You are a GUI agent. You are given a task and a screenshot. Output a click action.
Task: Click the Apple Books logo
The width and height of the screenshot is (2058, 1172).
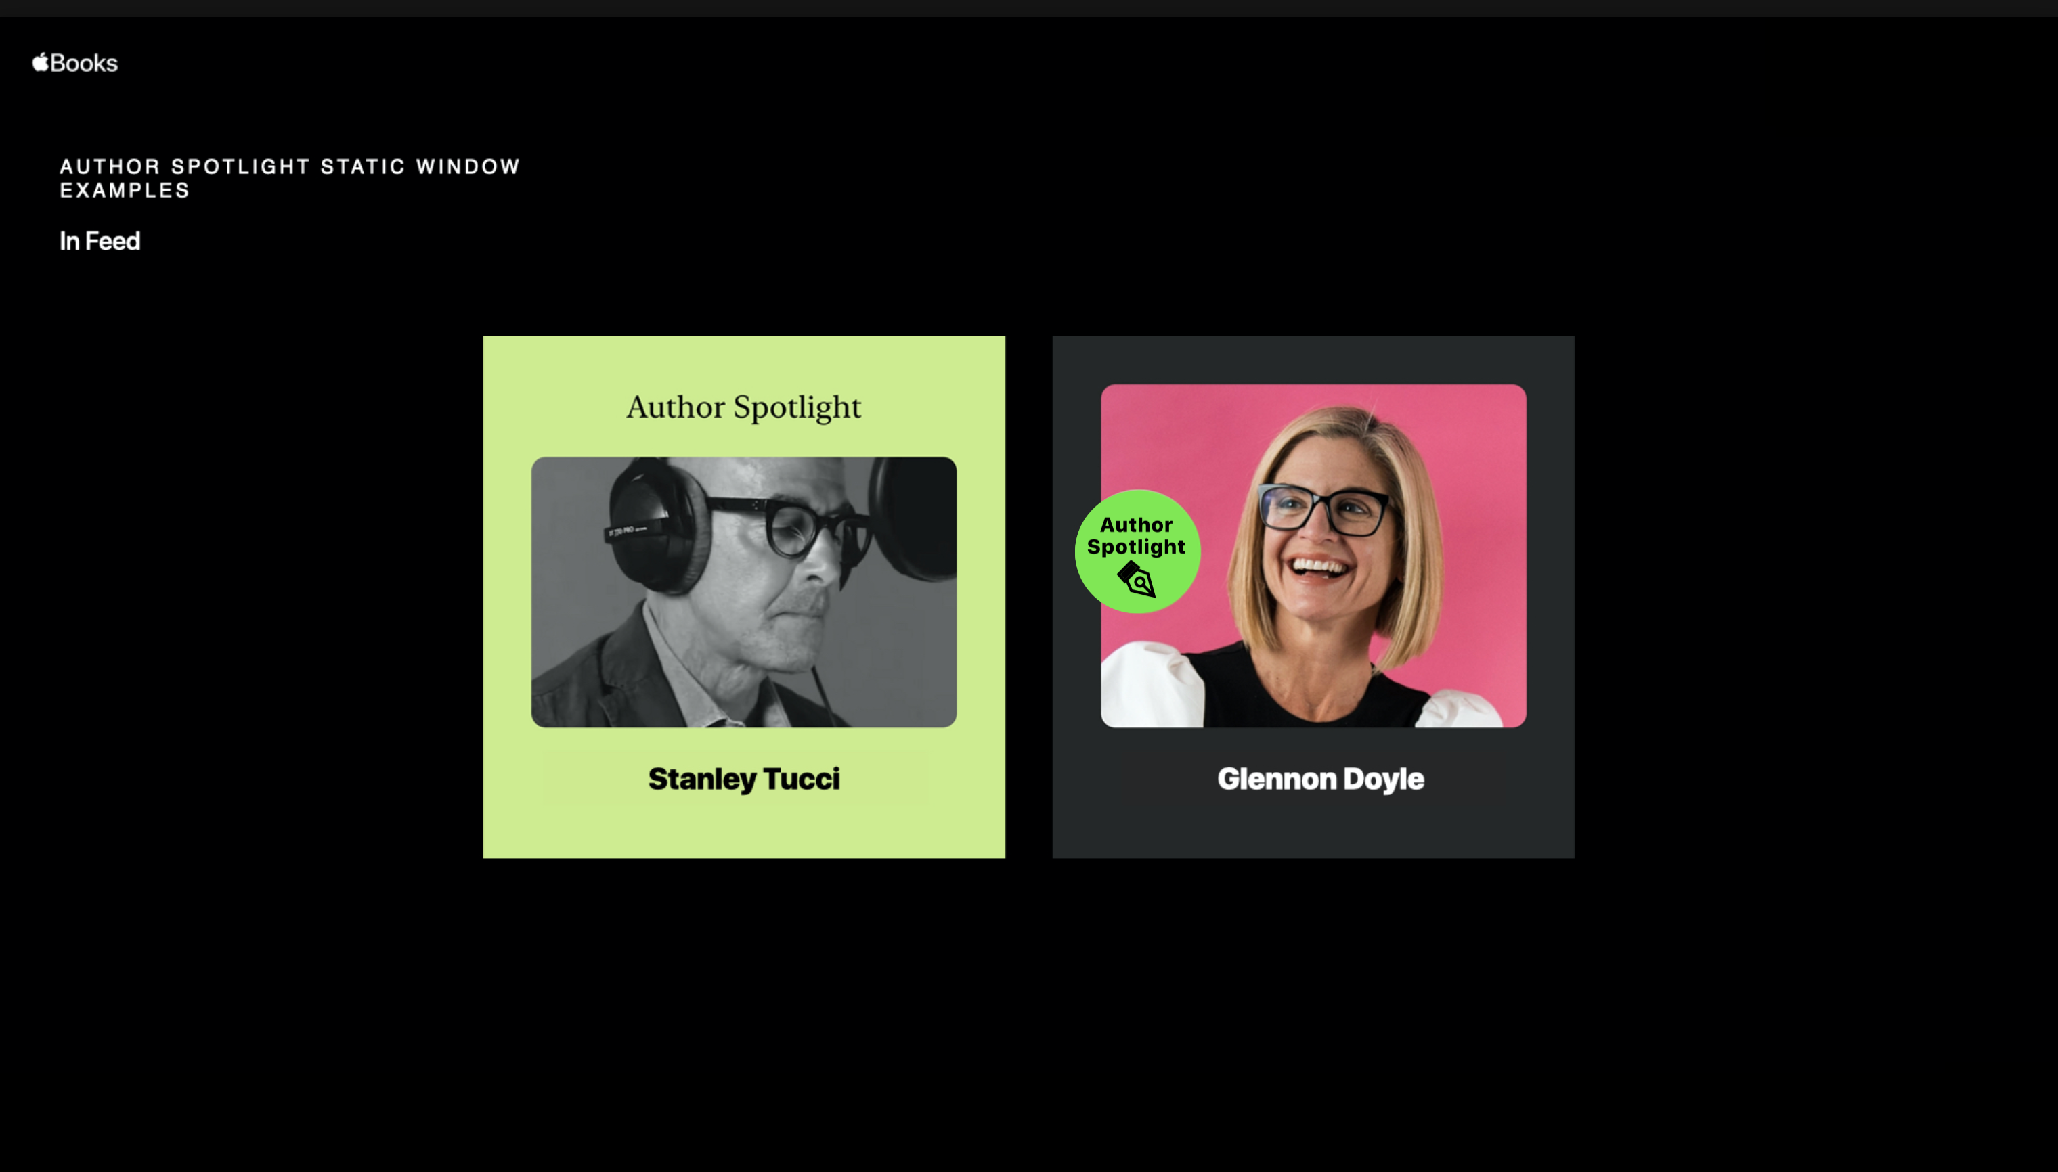(76, 63)
